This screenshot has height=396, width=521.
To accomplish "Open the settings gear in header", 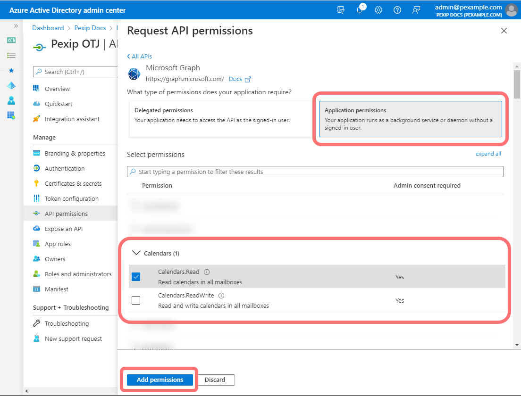I will point(378,10).
